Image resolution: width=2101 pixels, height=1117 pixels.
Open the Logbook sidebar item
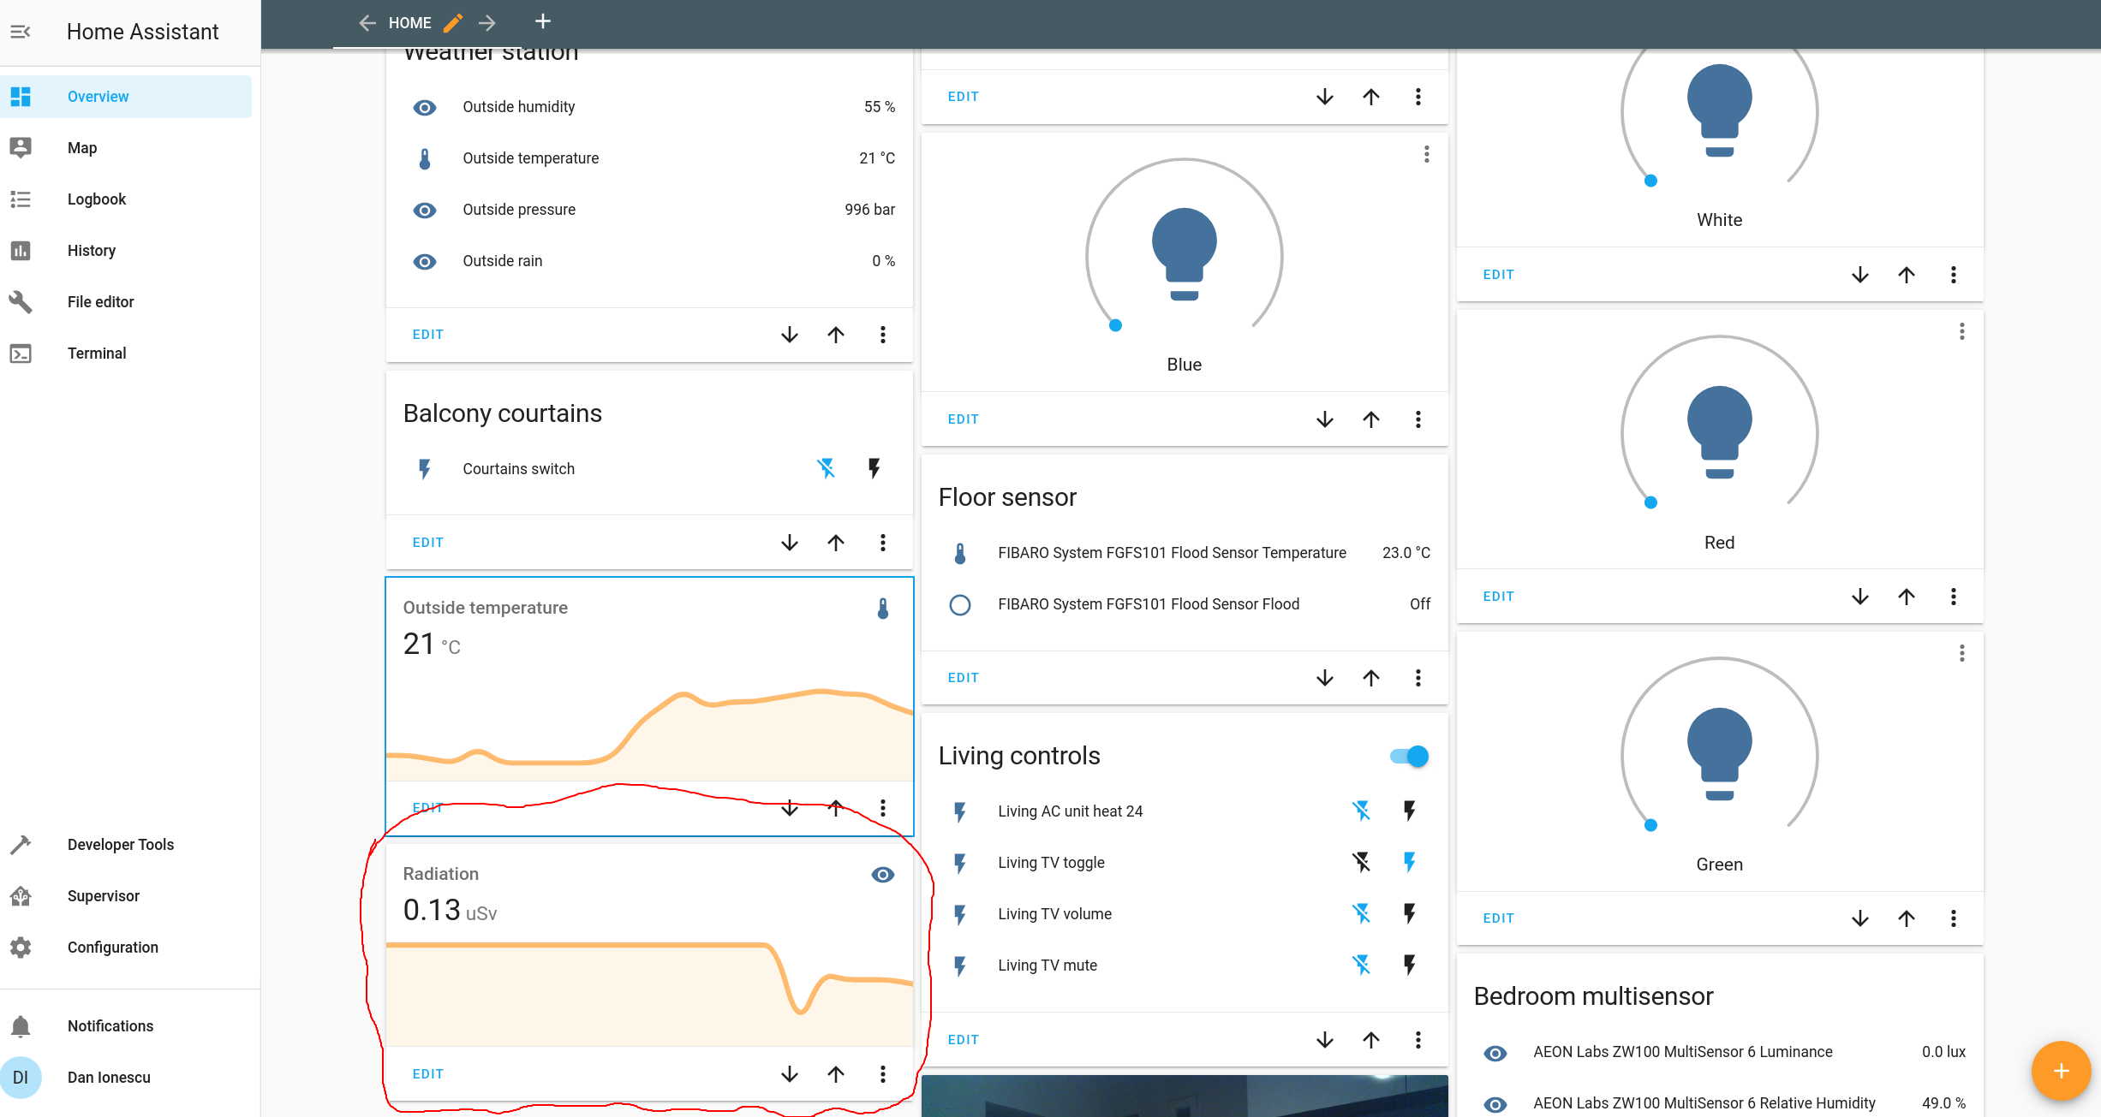pos(96,199)
